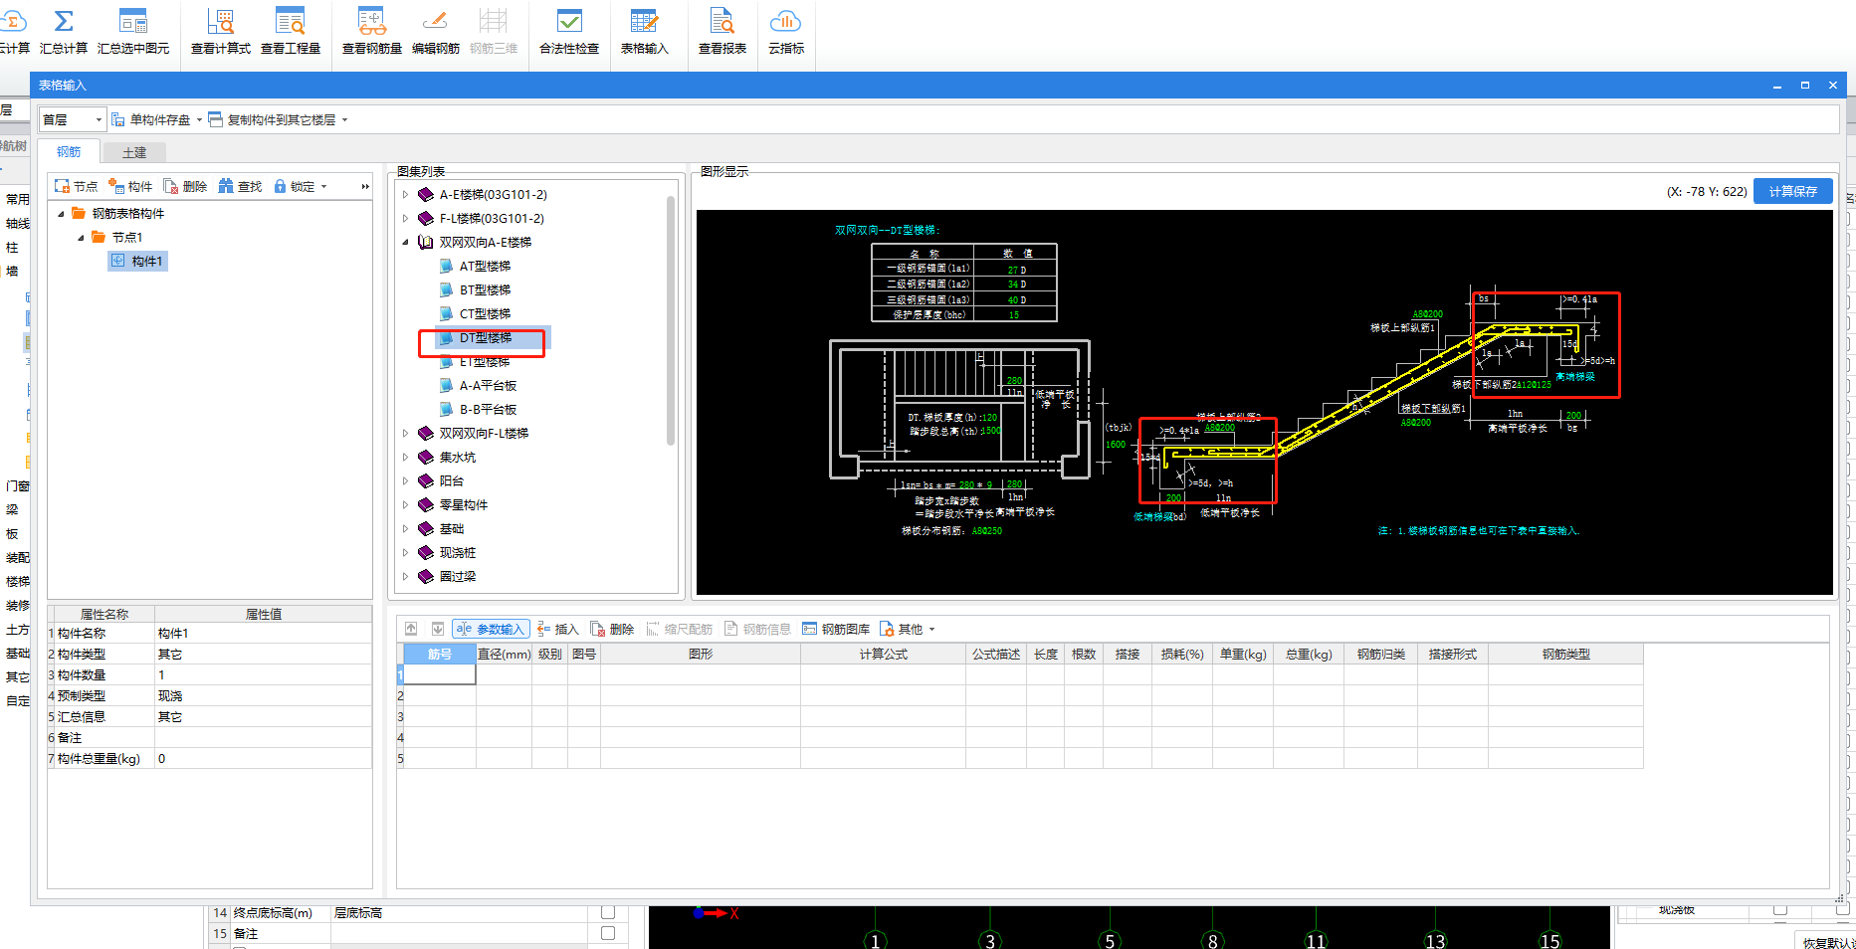Open 查看报表 reports
Viewport: 1856px width, 949px height.
pos(722,31)
